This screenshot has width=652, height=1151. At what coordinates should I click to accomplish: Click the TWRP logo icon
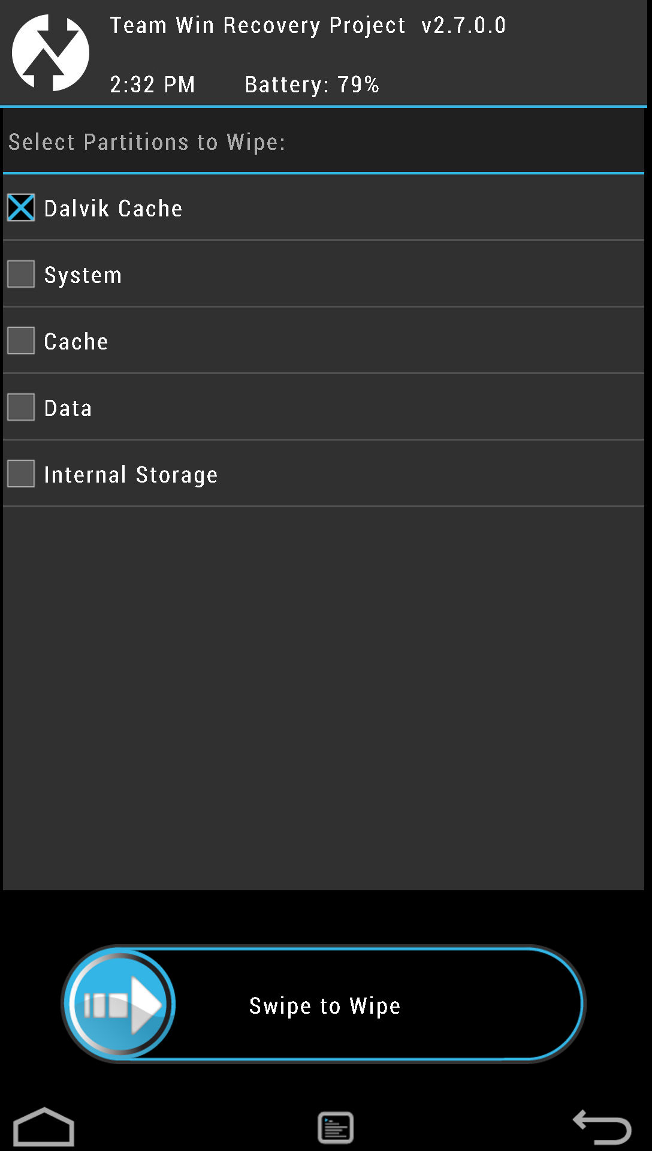50,53
